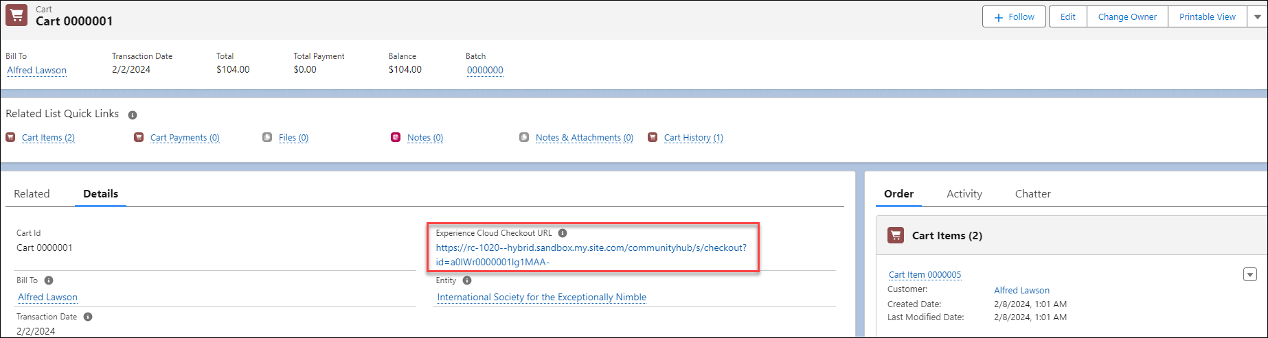Click the Cart record icon in header

(16, 16)
